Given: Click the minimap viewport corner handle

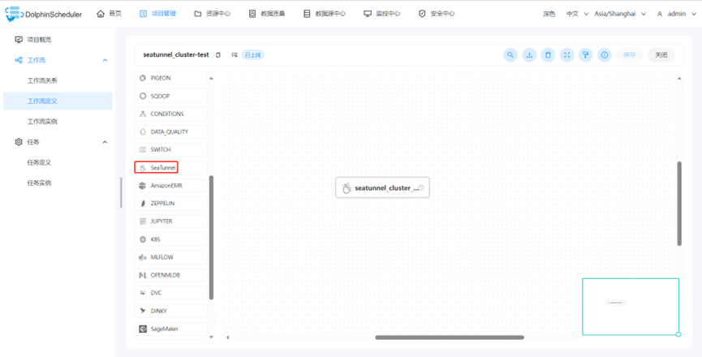Looking at the screenshot, I should pyautogui.click(x=678, y=334).
